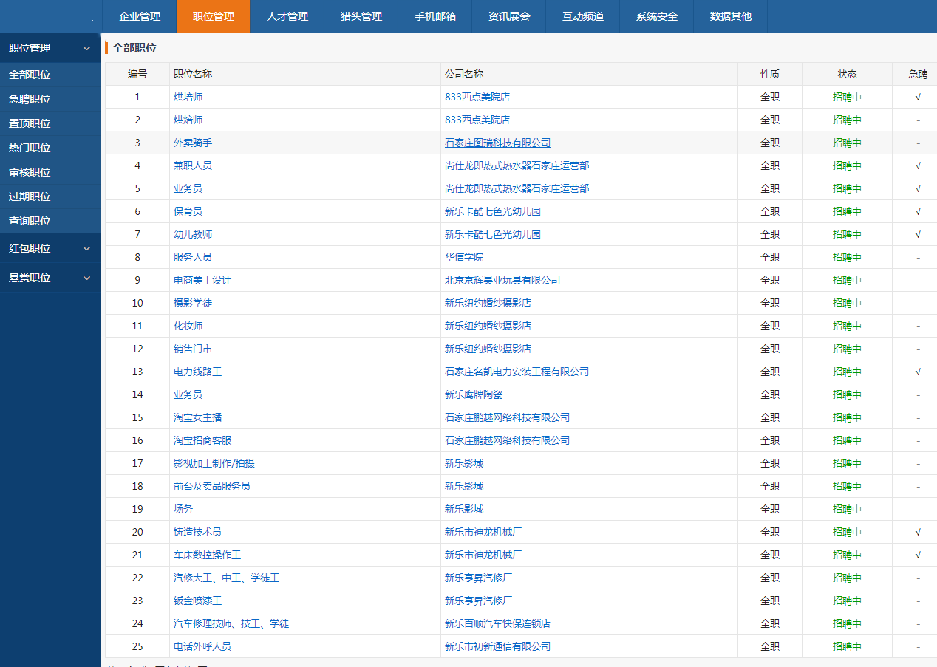Open 查询职位 in the sidebar

[30, 221]
